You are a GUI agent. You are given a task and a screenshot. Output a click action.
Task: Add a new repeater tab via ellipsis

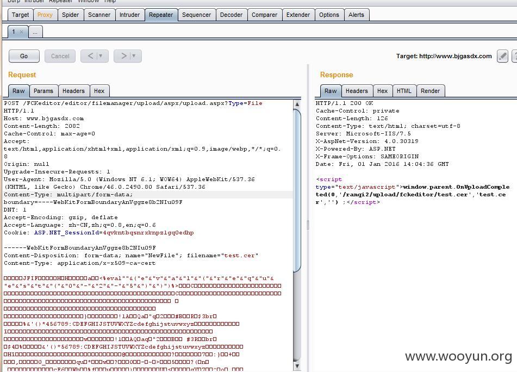(35, 32)
